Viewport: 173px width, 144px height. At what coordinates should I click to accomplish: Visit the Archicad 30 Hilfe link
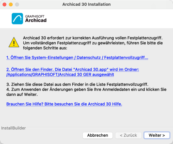click(64, 104)
